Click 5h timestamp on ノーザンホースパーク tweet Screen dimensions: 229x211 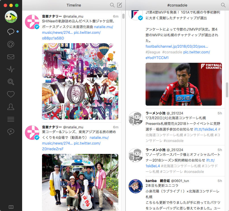click(x=220, y=150)
